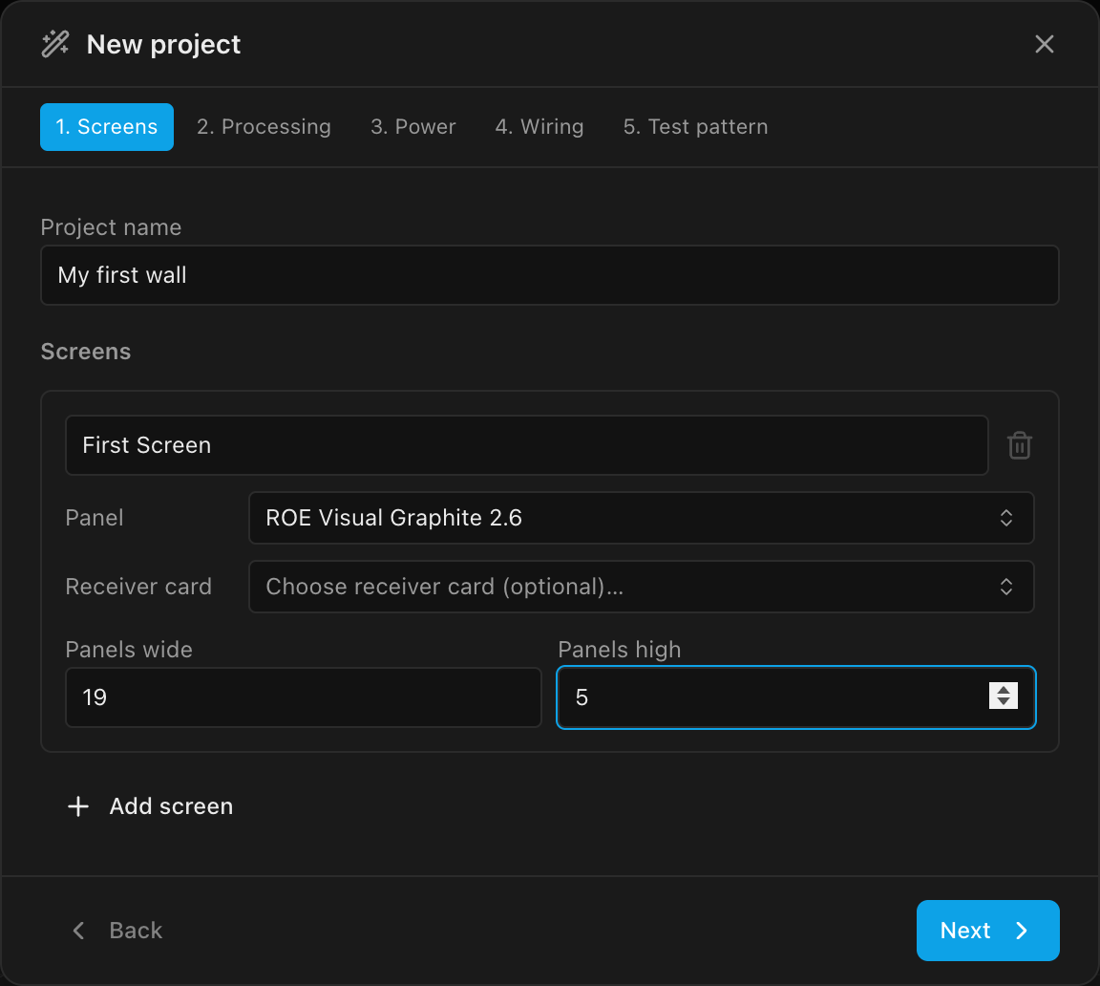Click the plus icon beside Add screen
This screenshot has height=986, width=1100.
(78, 806)
